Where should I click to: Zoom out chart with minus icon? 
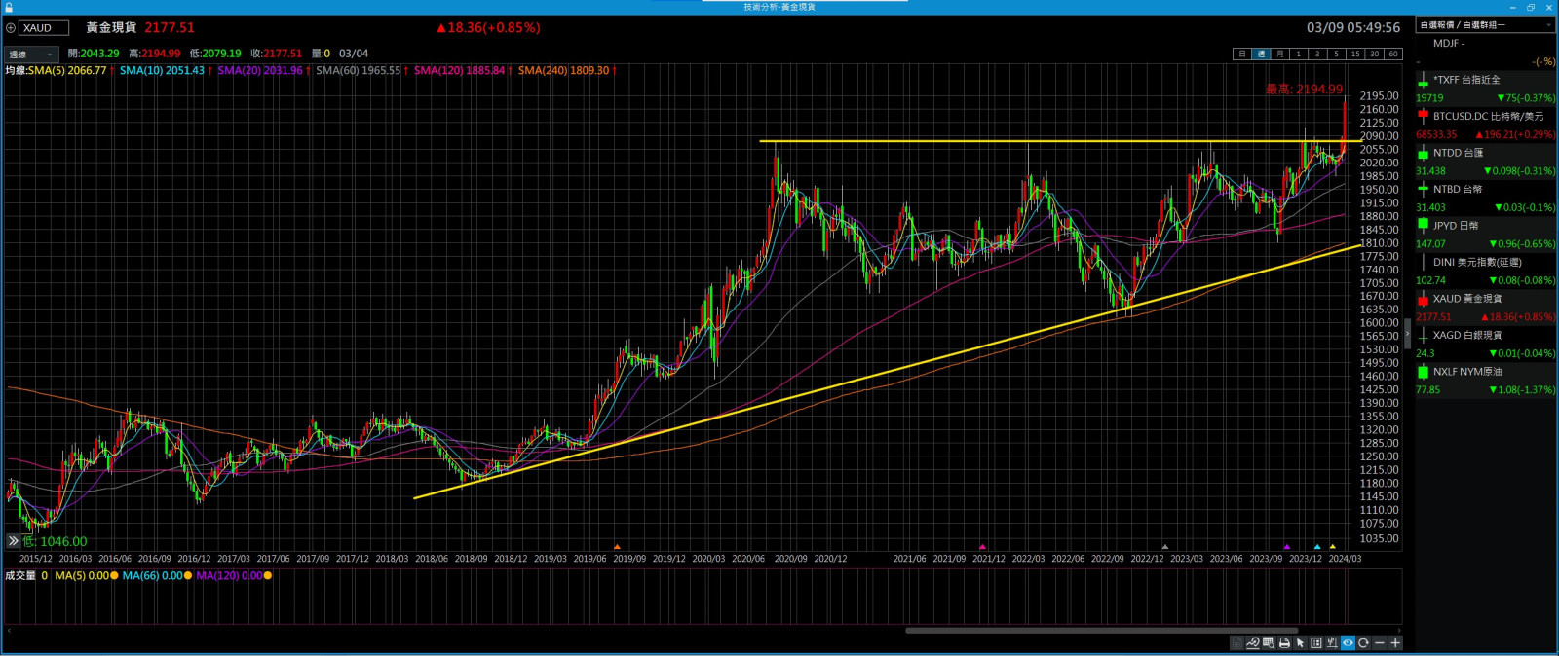click(1380, 643)
